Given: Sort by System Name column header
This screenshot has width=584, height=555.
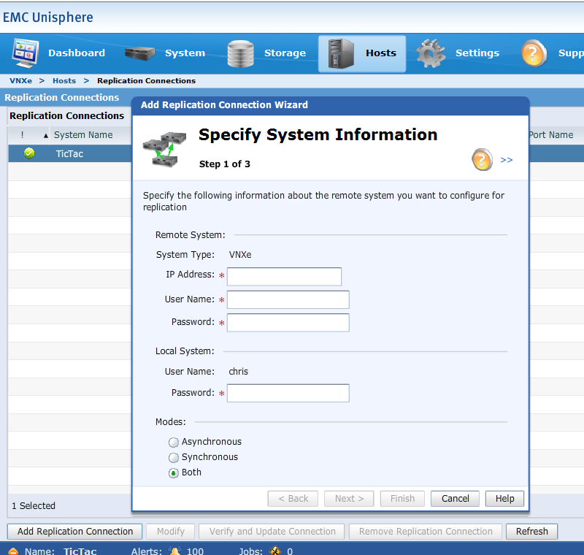Looking at the screenshot, I should [83, 135].
